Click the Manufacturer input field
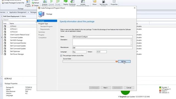This screenshot has height=99, width=176. click(x=103, y=48)
